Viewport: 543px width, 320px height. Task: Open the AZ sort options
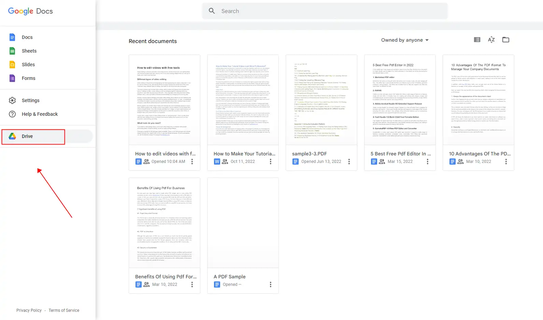pyautogui.click(x=491, y=40)
